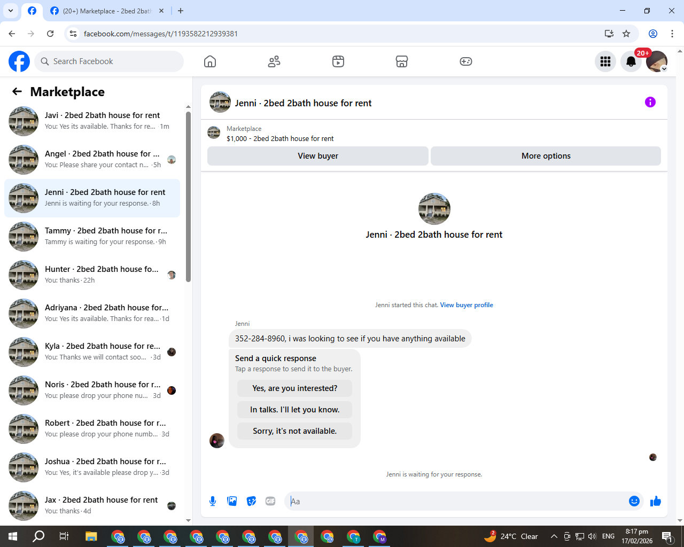This screenshot has width=684, height=547.
Task: Open the Windows notification center
Action: pyautogui.click(x=667, y=536)
